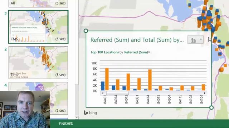Click the 84414 zip code label
Viewport: 229px width, 128px height.
coord(148,100)
